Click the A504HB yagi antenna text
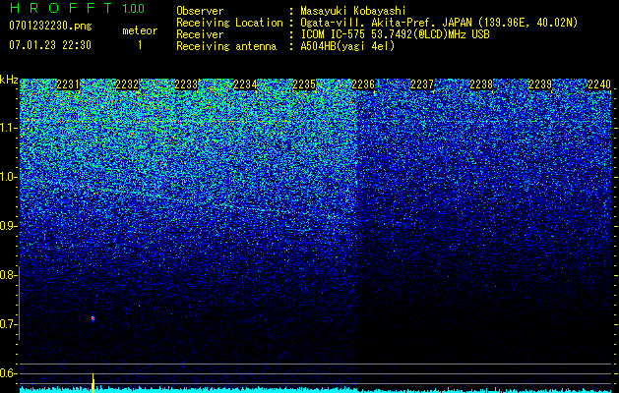619x393 pixels. coord(347,46)
